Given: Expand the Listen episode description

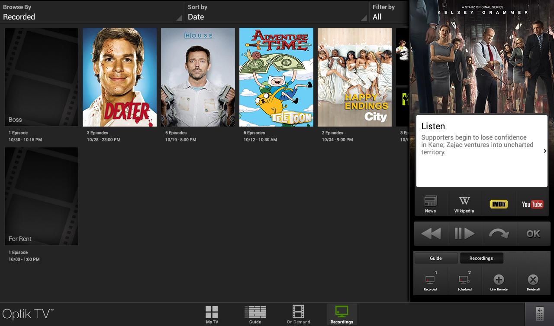Looking at the screenshot, I should coord(544,150).
